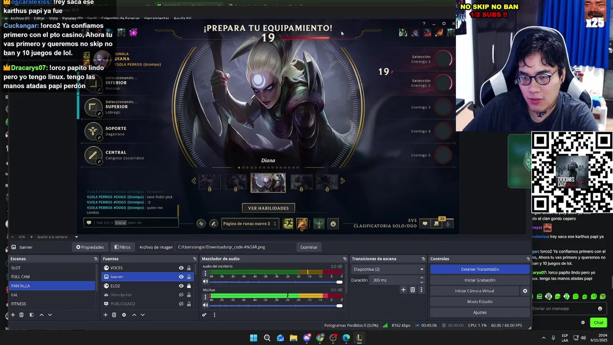Screen dimensions: 613x345
Task: Open Ajustes settings button
Action: click(x=480, y=312)
